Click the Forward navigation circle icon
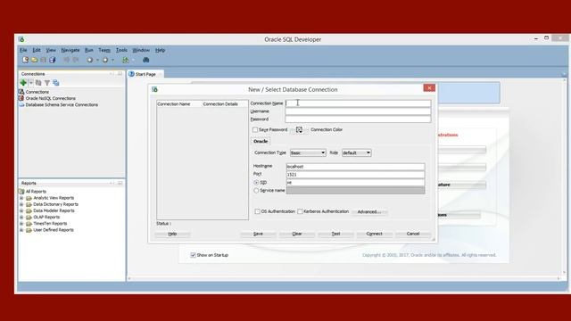571x321 pixels. [x=105, y=60]
